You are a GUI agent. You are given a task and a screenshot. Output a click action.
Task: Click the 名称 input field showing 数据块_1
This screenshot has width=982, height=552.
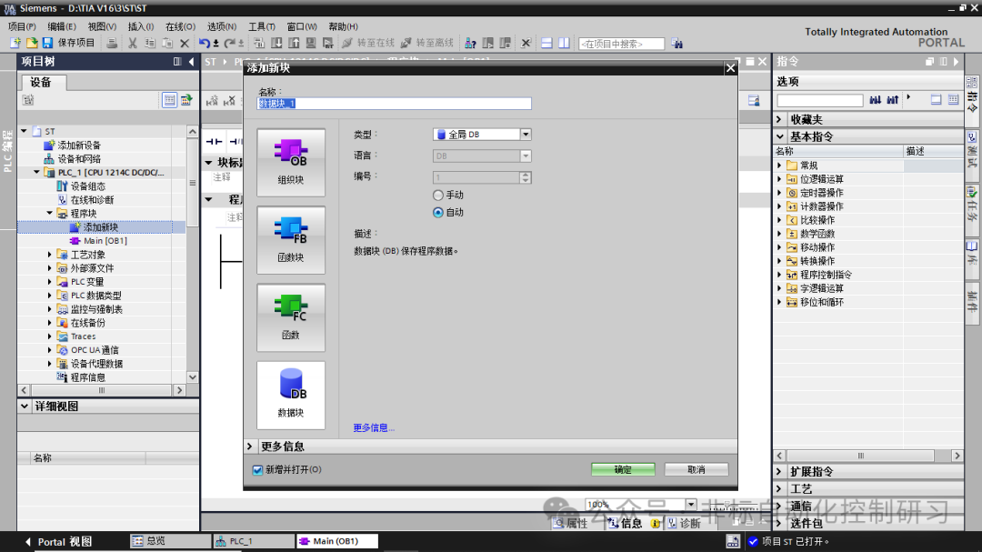393,103
